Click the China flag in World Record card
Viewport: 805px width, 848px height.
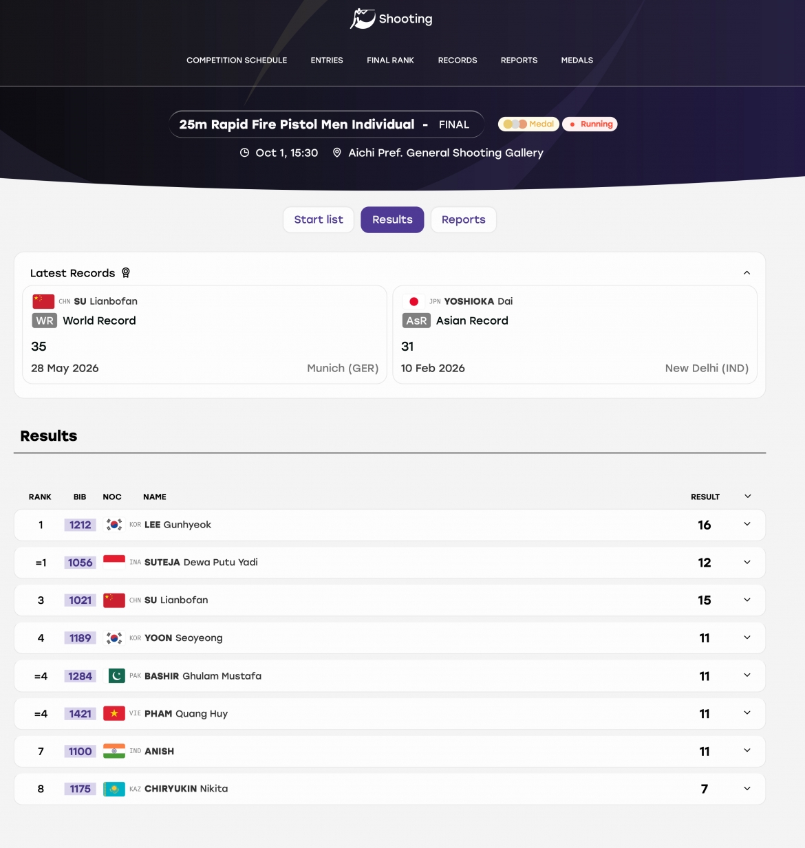coord(43,301)
